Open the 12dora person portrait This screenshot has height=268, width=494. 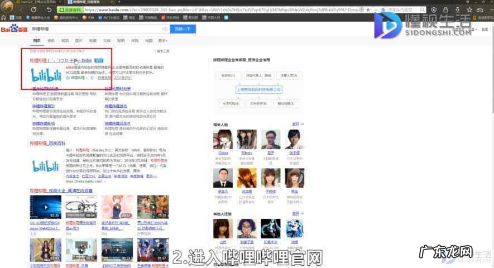(223, 140)
